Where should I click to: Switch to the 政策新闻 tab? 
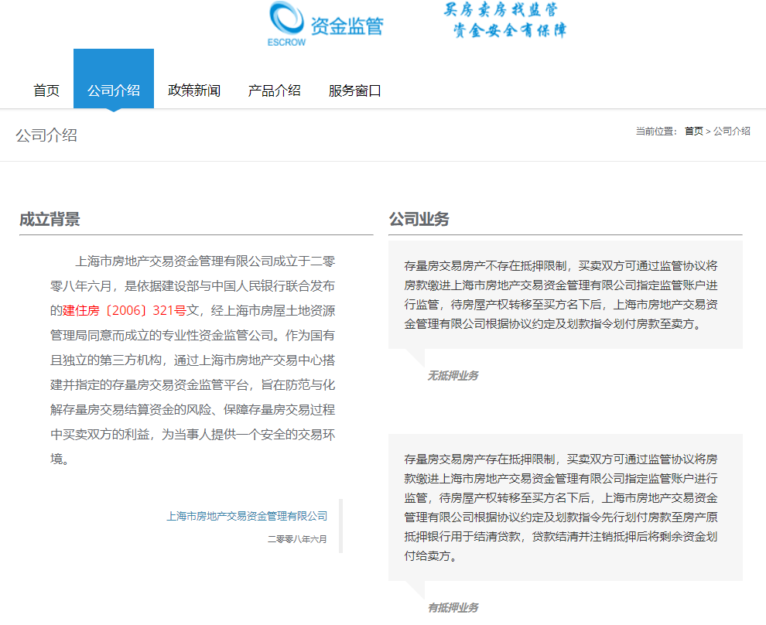click(x=193, y=90)
